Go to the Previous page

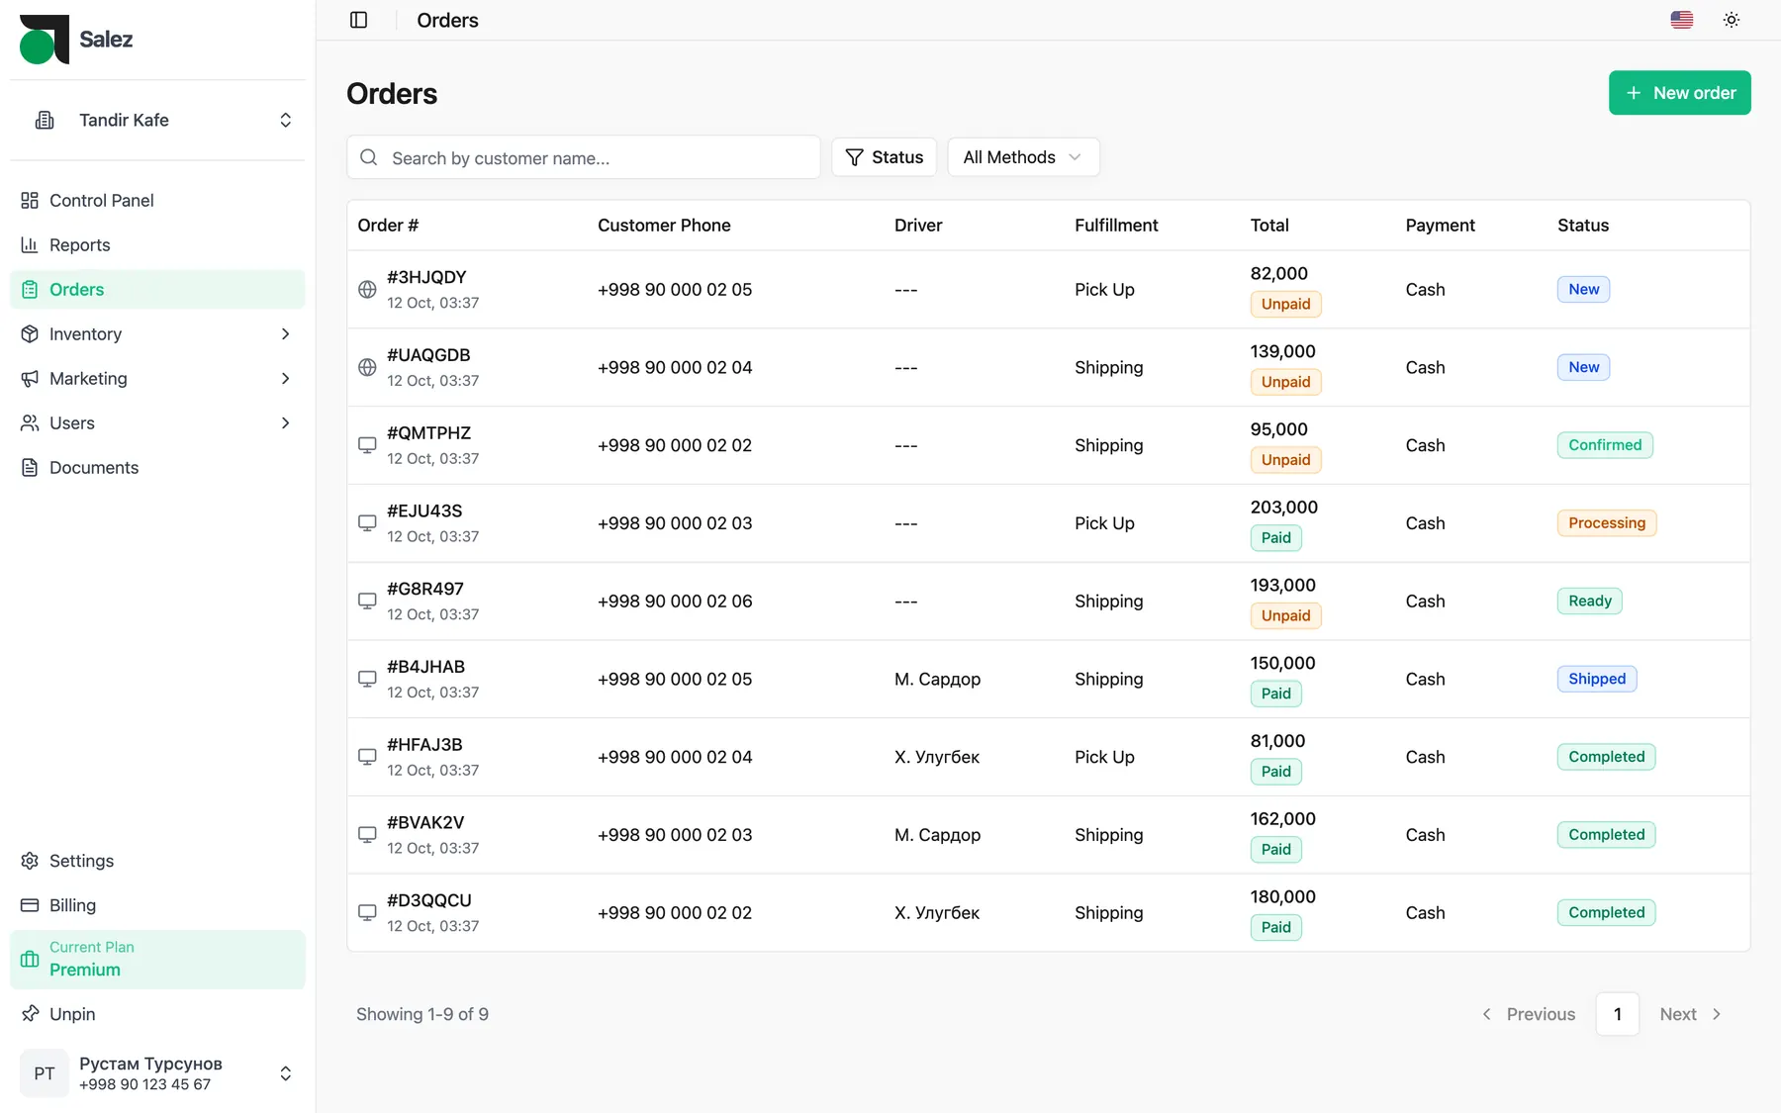point(1530,1014)
